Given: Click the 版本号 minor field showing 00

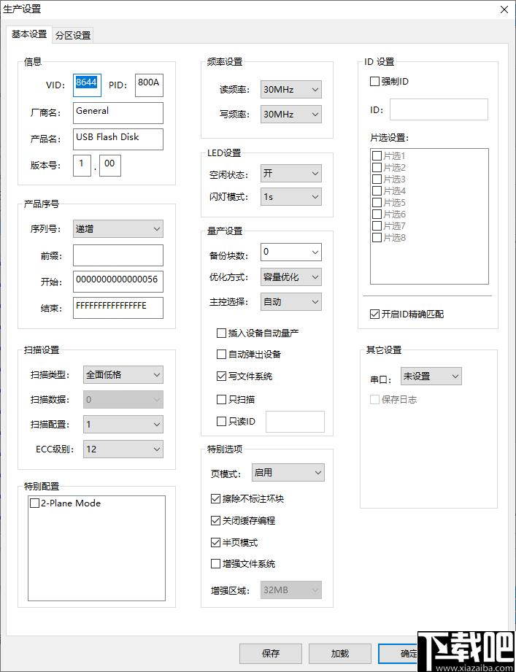Looking at the screenshot, I should [110, 166].
